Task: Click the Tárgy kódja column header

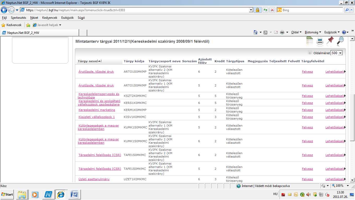Action: [x=134, y=61]
